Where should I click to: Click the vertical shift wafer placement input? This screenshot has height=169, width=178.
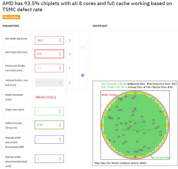click(x=49, y=159)
